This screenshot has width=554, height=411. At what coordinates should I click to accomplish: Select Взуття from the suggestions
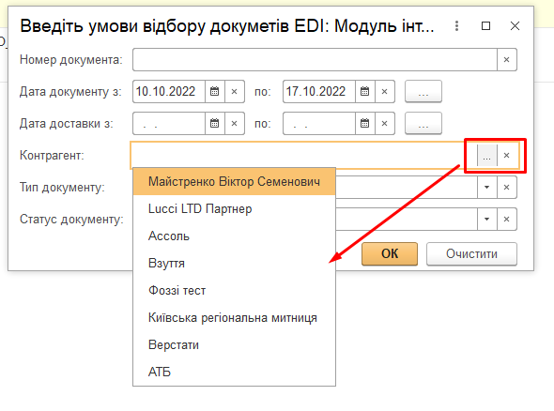coord(234,263)
